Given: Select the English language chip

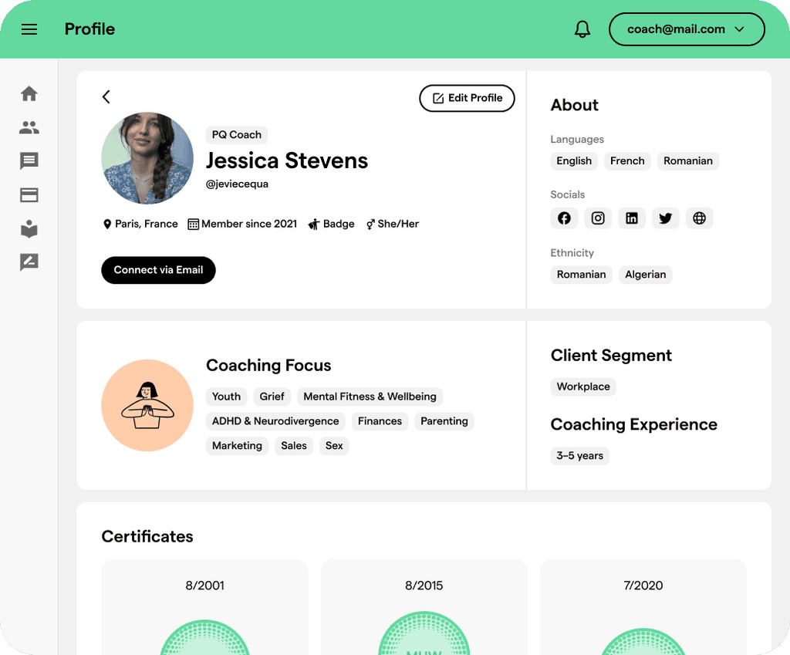Looking at the screenshot, I should 574,161.
